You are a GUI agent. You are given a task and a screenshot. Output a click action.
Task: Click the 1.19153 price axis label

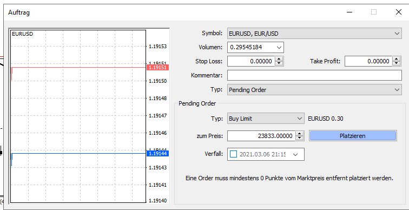[x=157, y=47]
